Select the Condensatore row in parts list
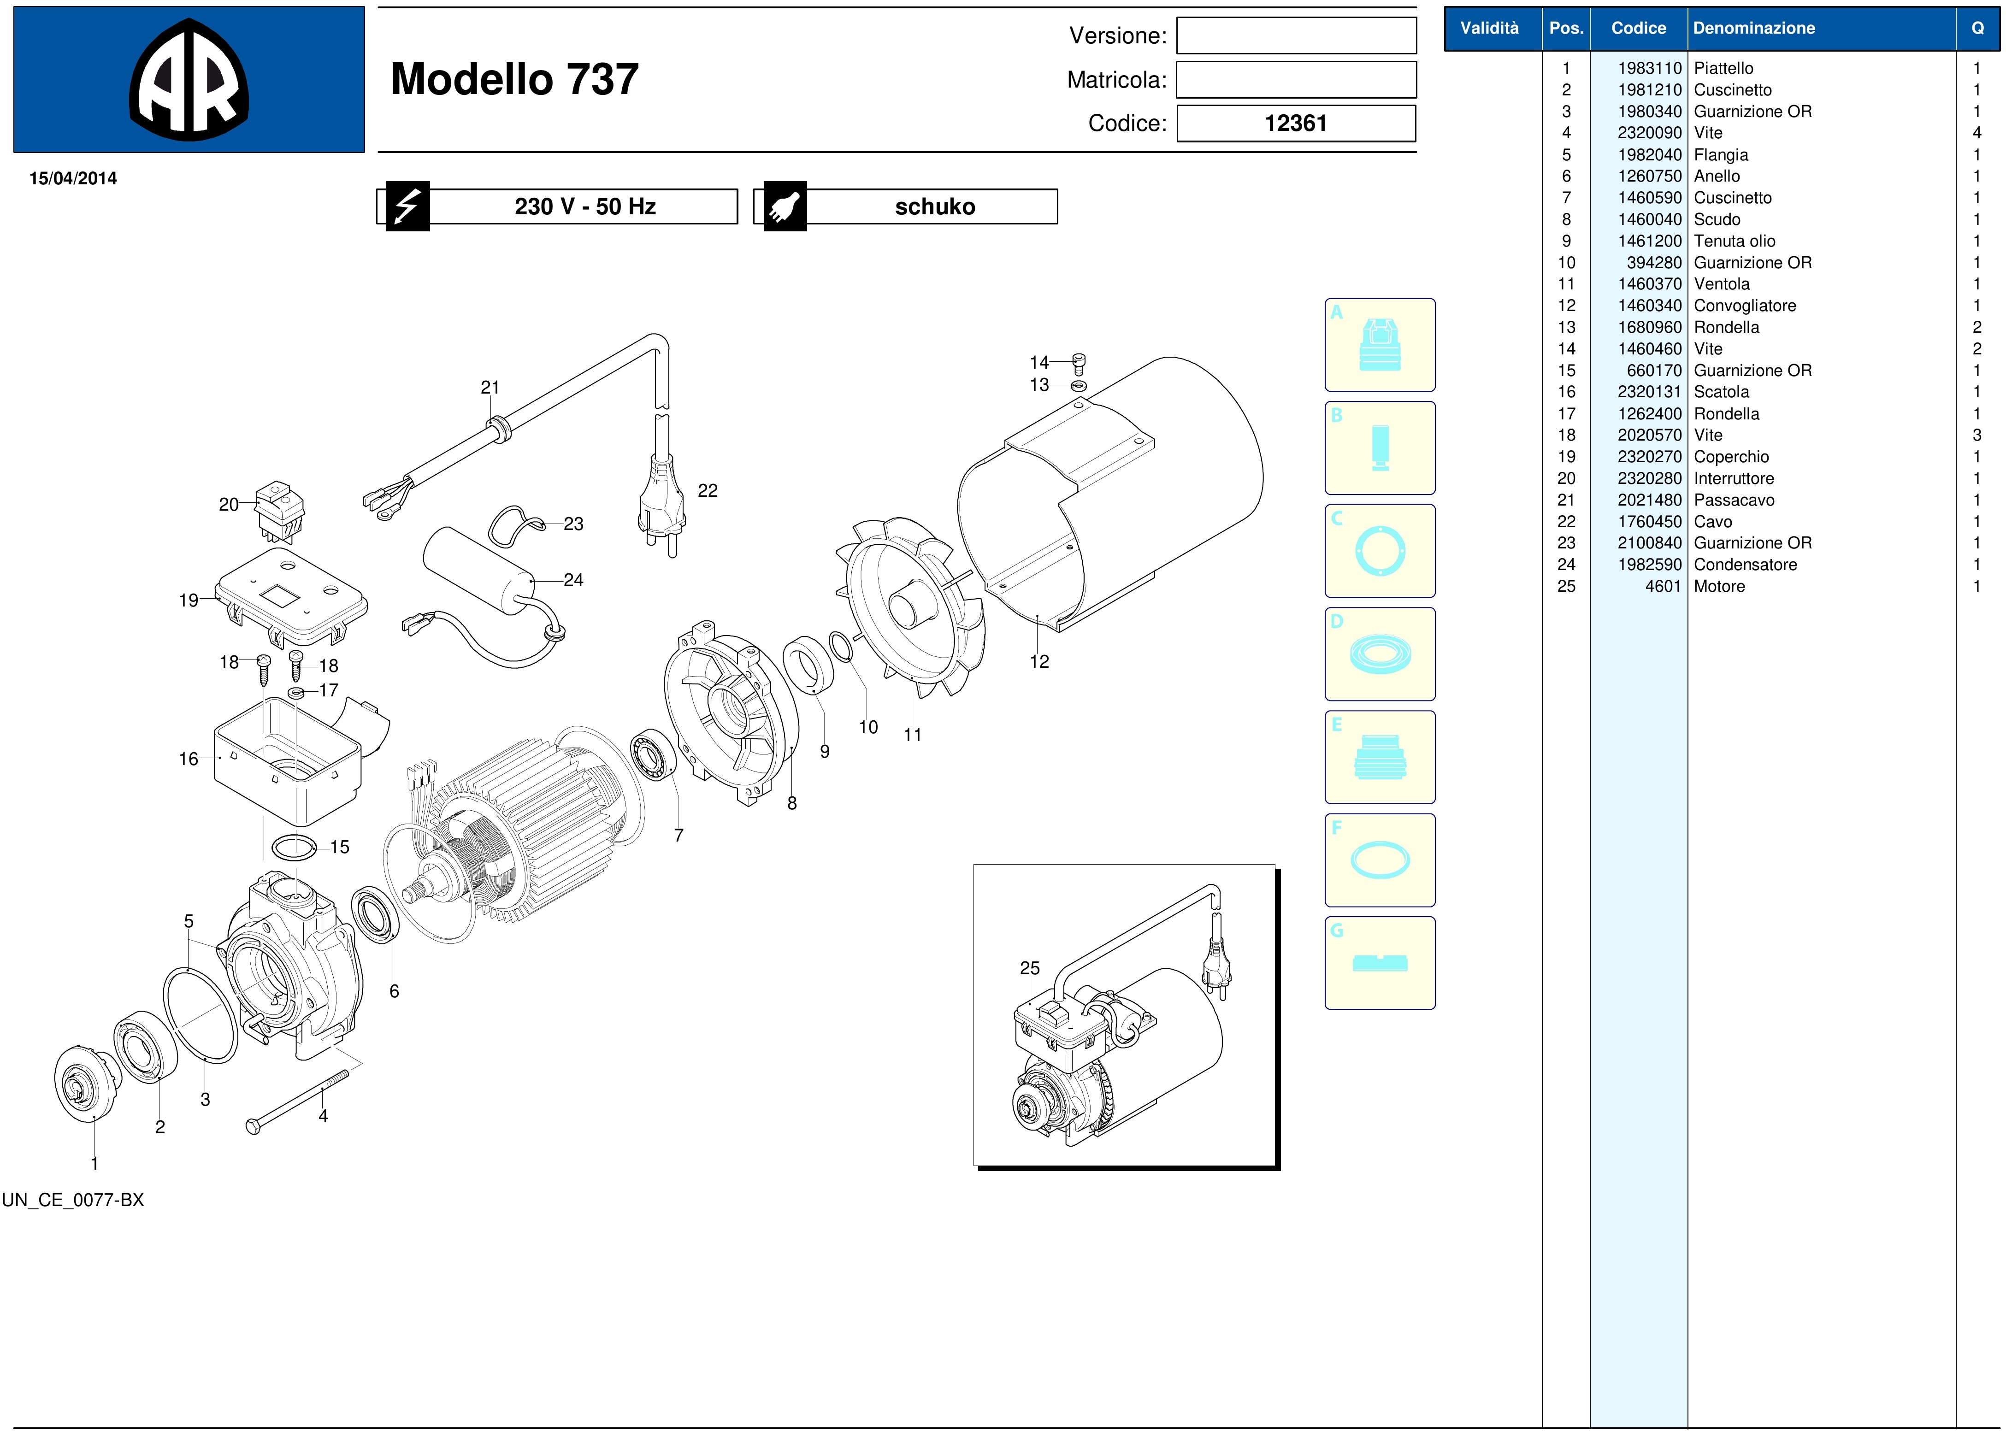 click(x=1745, y=565)
